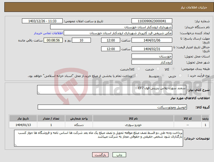The image size is (214, 162).
Task: Click the price validity date 1404/02/31
Action: (x=152, y=49)
